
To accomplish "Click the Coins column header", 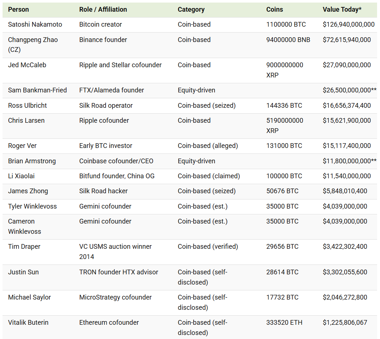I will point(274,9).
